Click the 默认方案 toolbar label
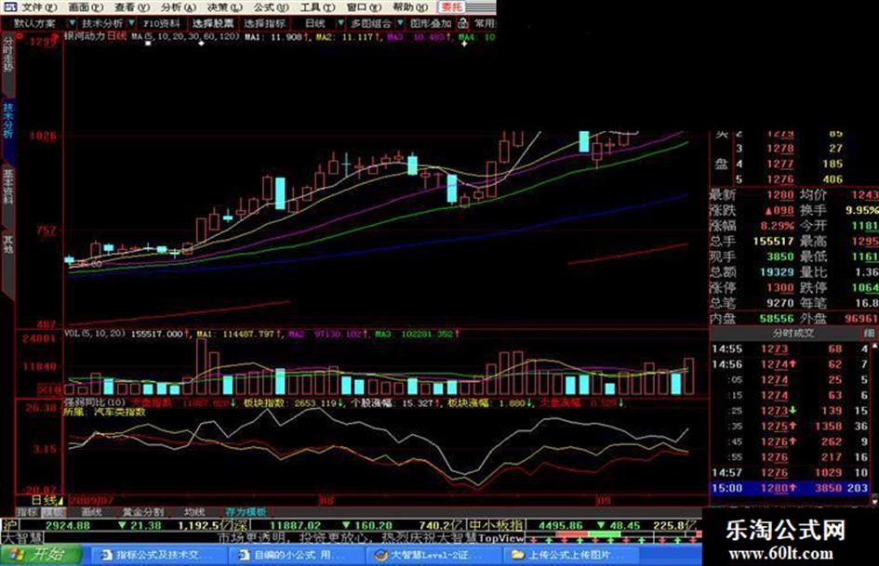This screenshot has height=566, width=879. (34, 23)
